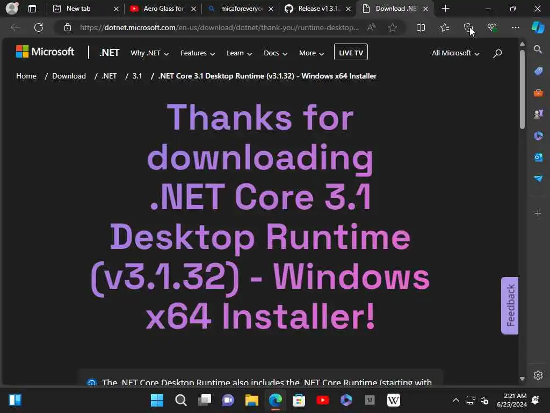Open split screen icon
Screen dimensions: 550x413
(421, 27)
